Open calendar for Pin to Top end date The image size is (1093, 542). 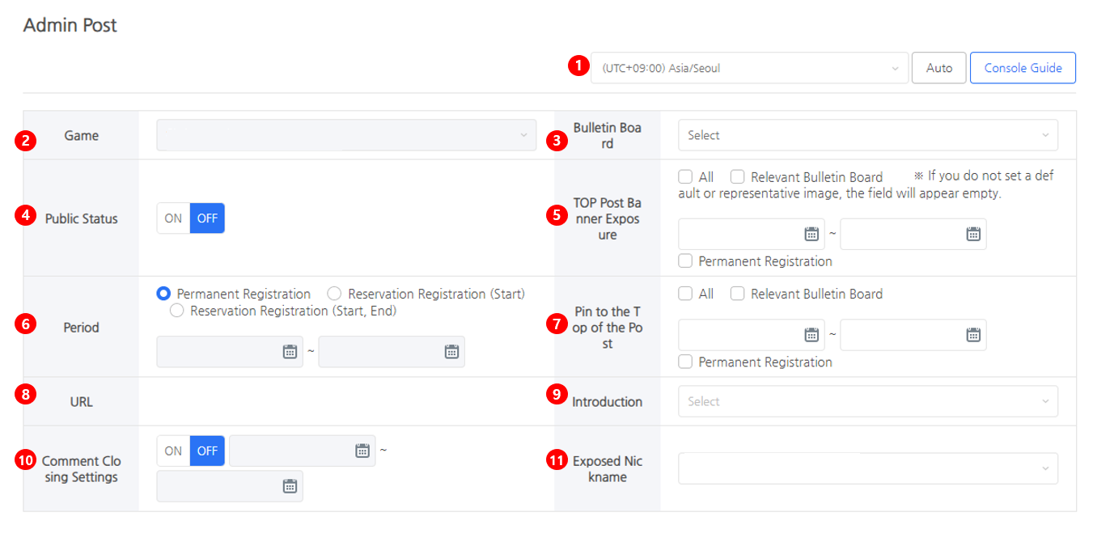(973, 335)
